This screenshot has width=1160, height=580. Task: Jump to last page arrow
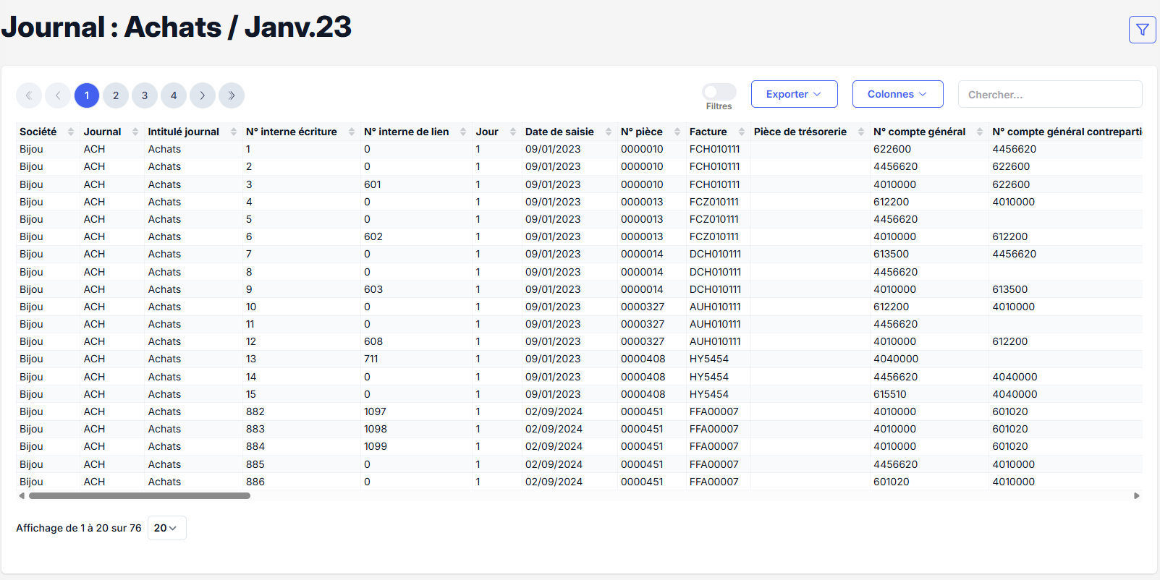click(232, 95)
